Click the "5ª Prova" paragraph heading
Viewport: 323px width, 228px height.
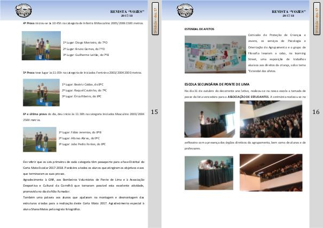pos(29,72)
